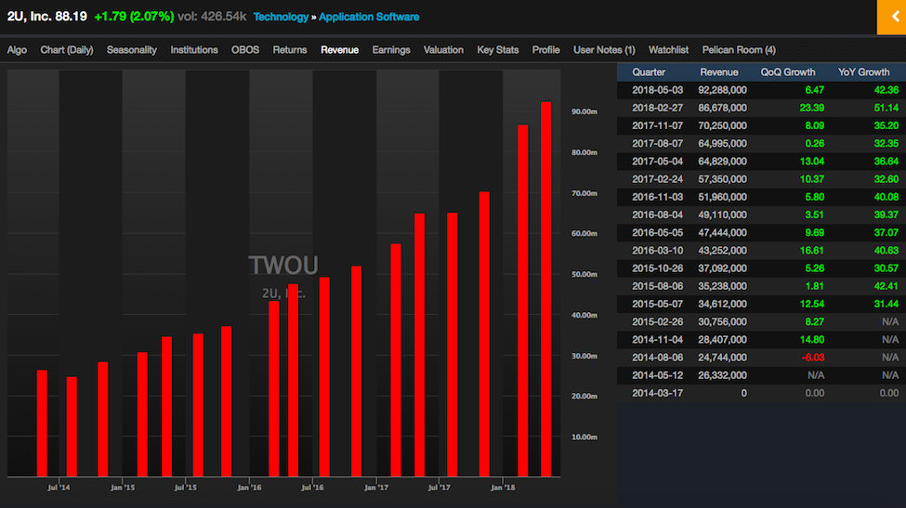Switch to the Profile tab
906x508 pixels.
point(545,50)
